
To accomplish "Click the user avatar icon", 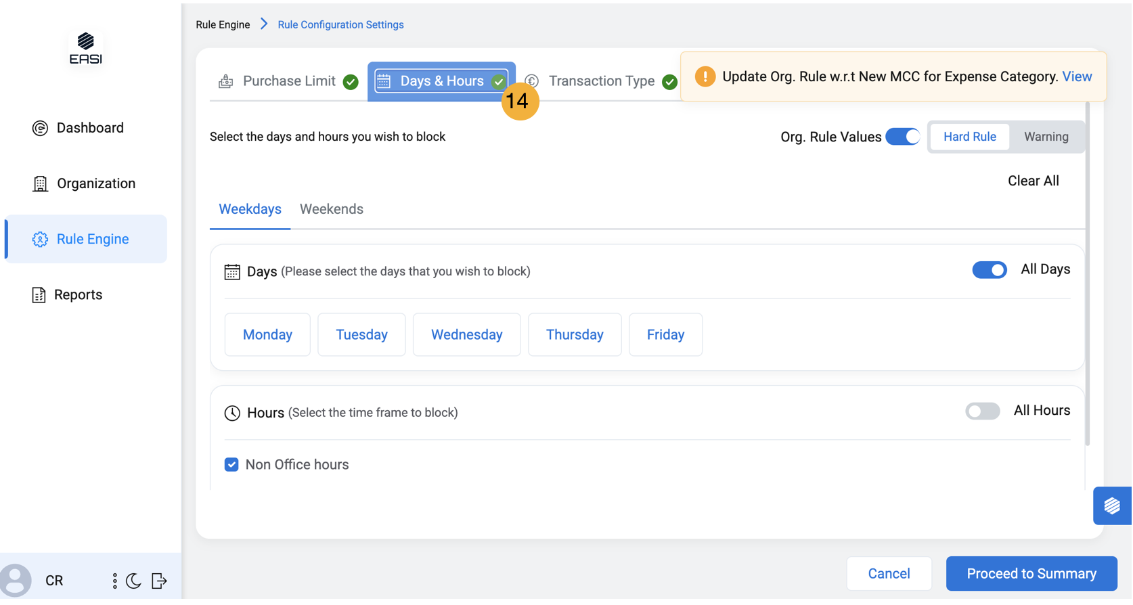I will (x=16, y=581).
